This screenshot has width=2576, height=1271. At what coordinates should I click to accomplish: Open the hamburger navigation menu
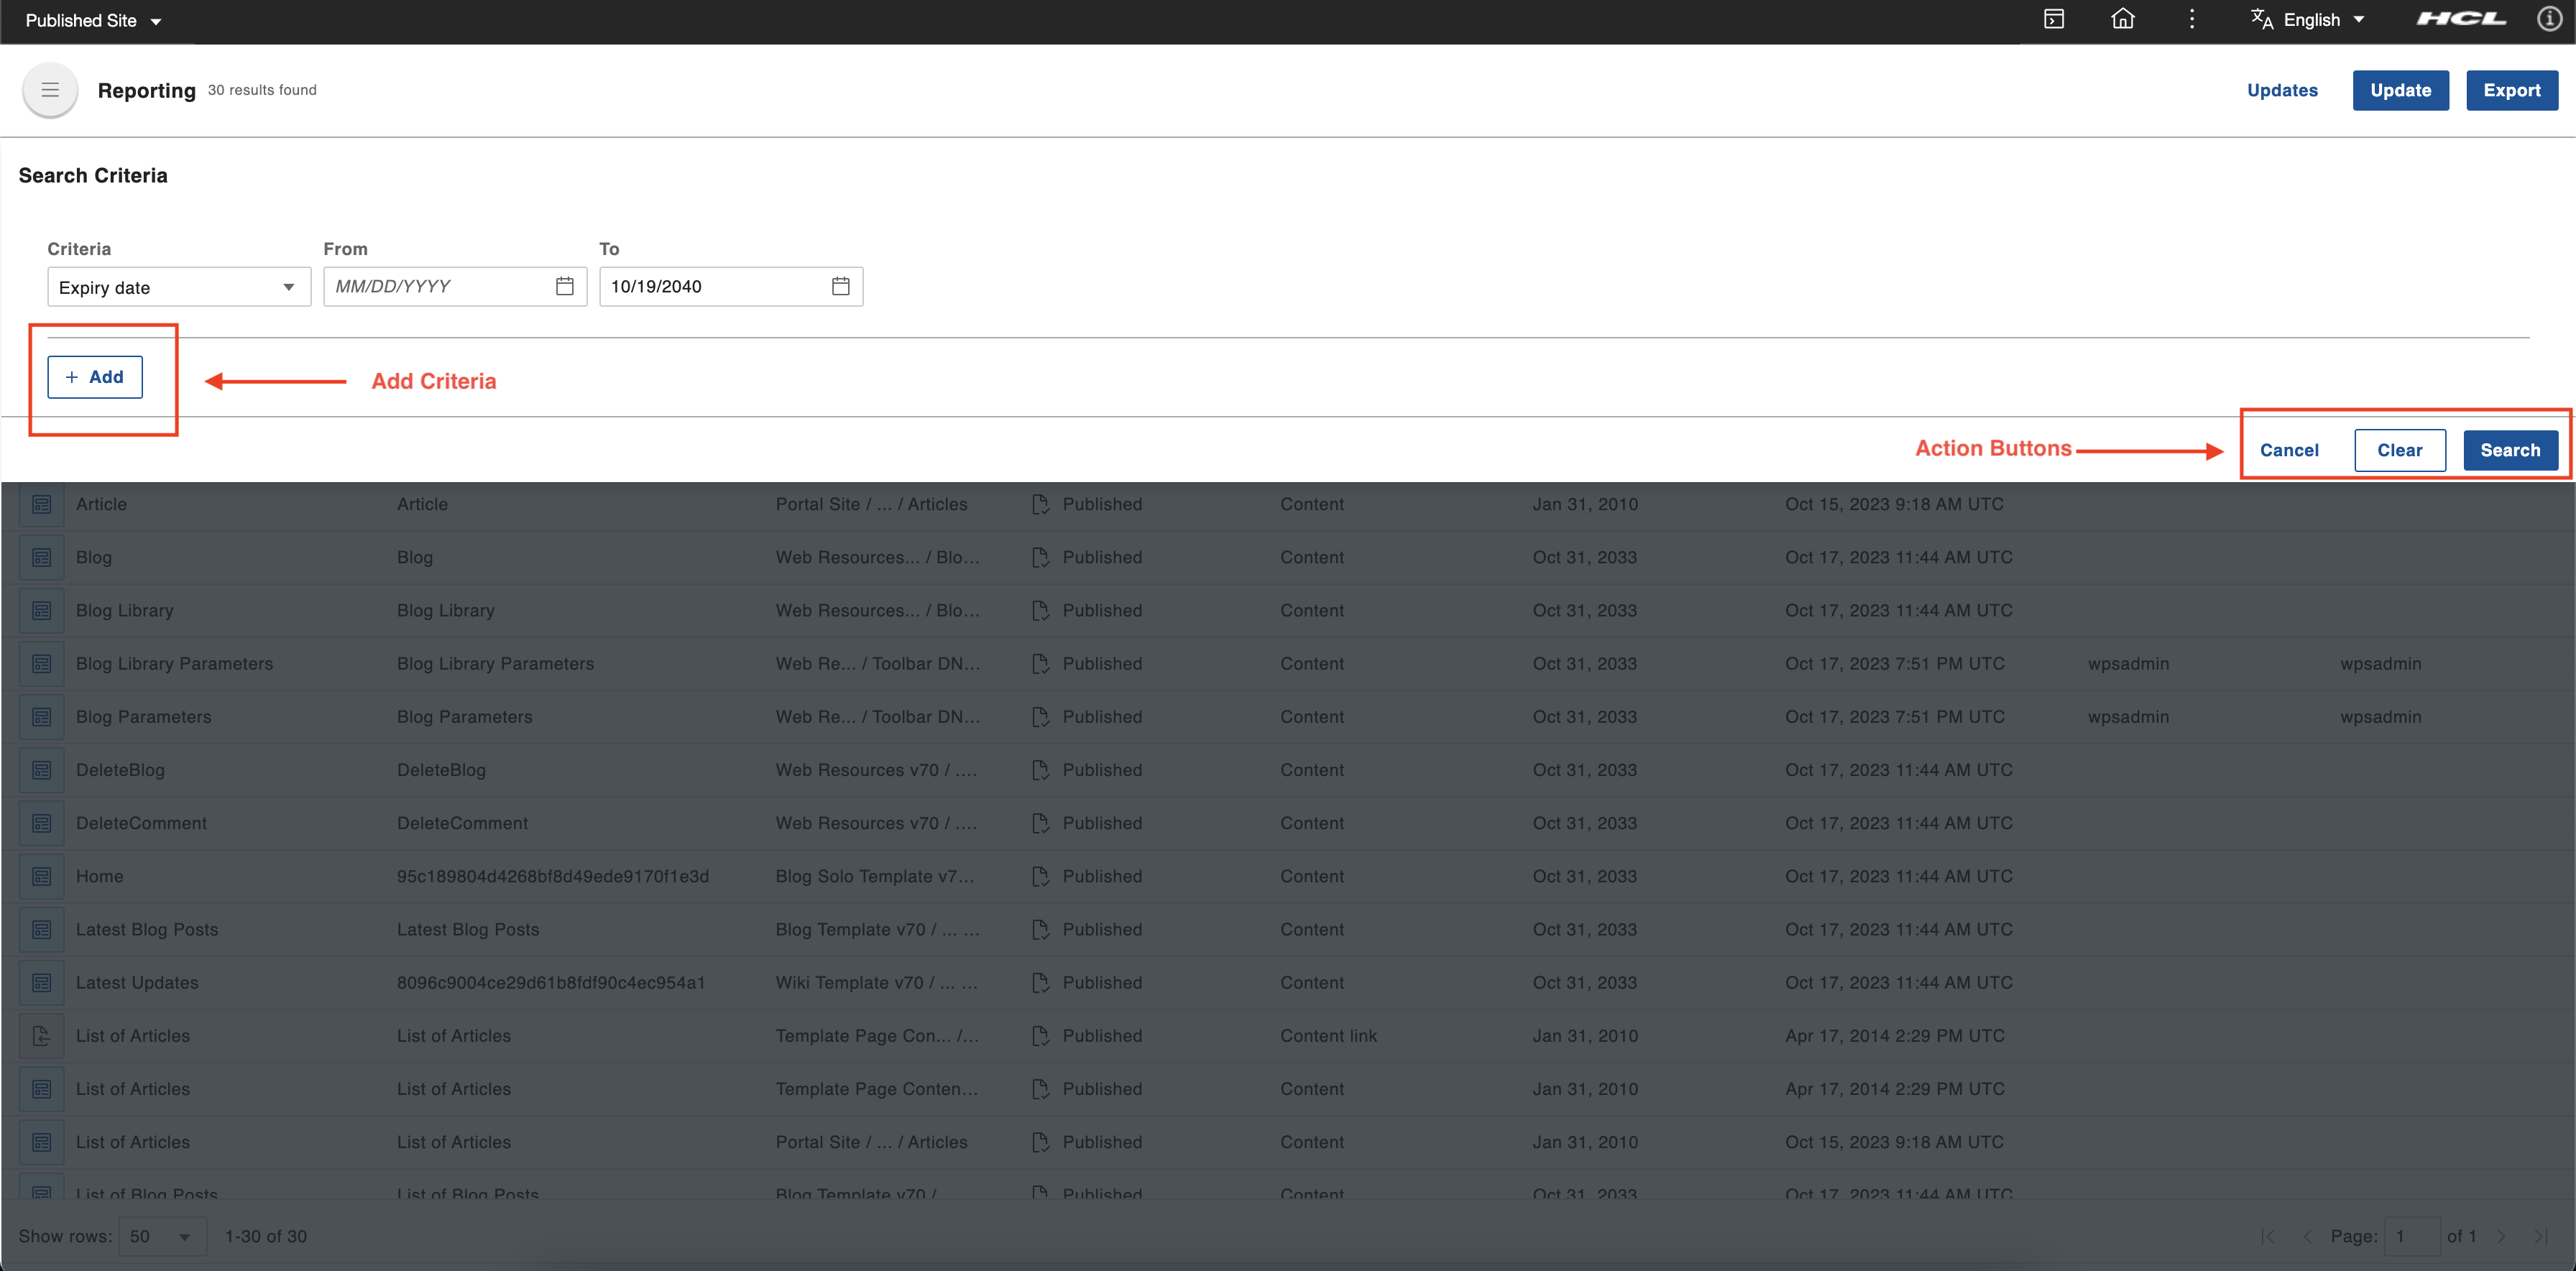[x=49, y=90]
